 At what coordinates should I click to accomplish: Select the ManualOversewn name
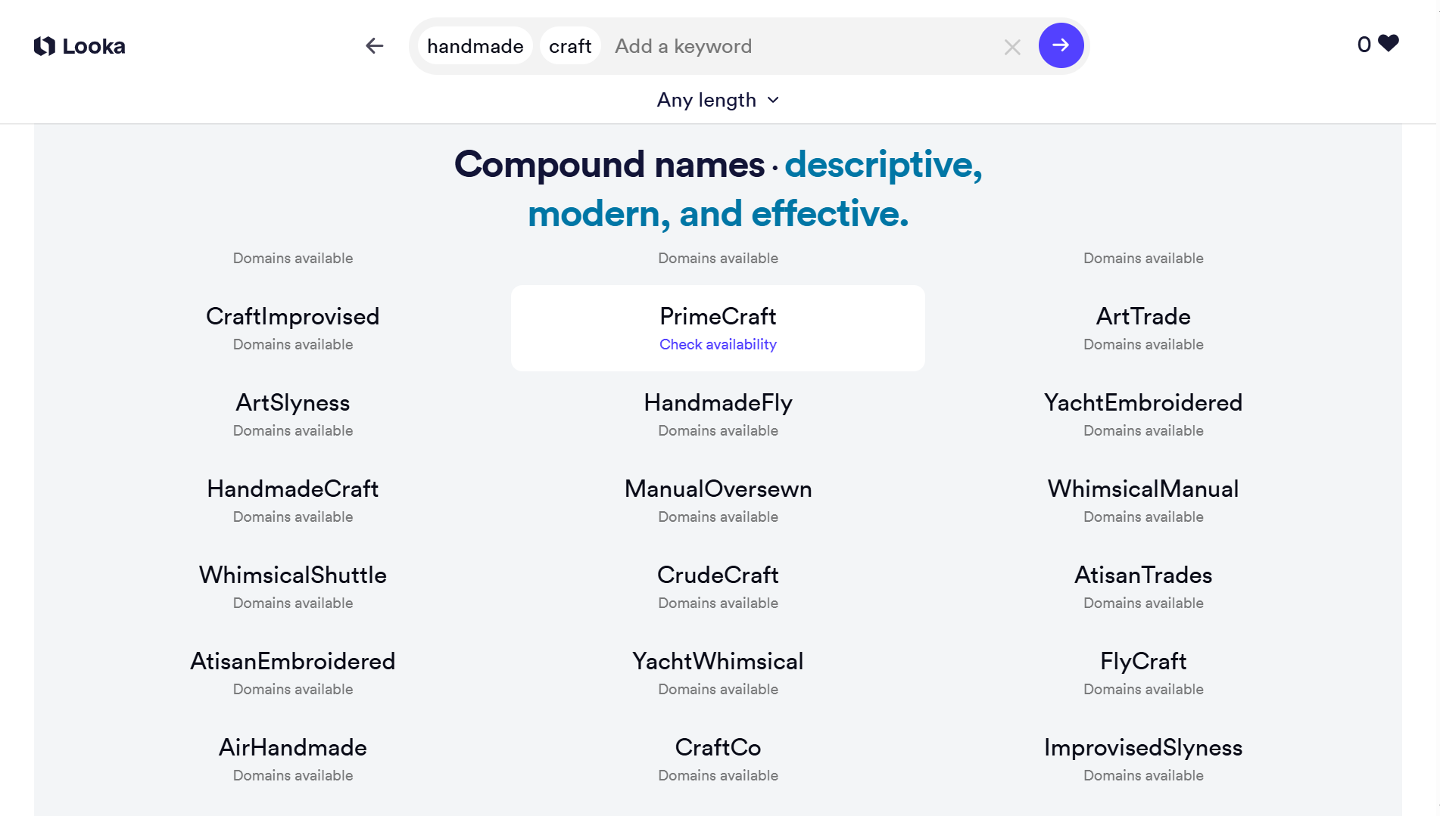(718, 489)
